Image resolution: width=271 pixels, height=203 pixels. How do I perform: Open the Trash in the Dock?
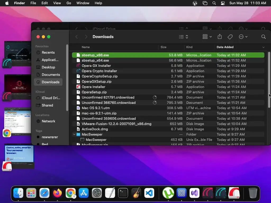tap(253, 193)
